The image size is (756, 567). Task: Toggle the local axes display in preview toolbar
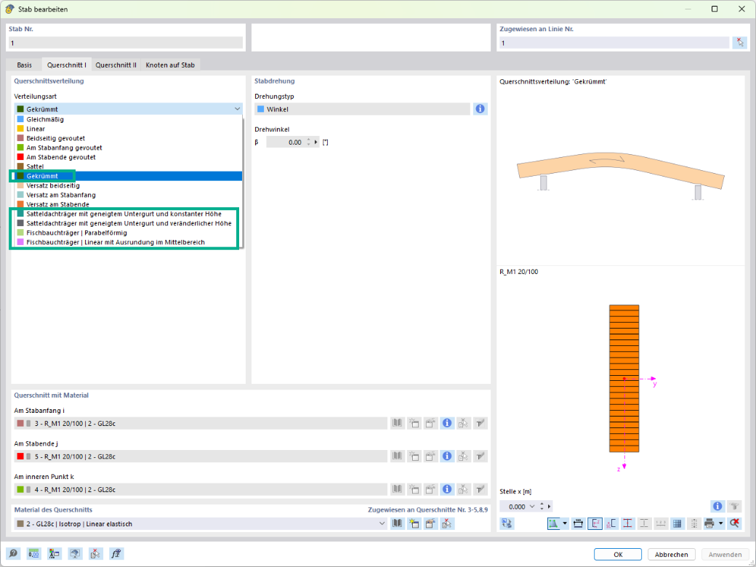[x=595, y=523]
